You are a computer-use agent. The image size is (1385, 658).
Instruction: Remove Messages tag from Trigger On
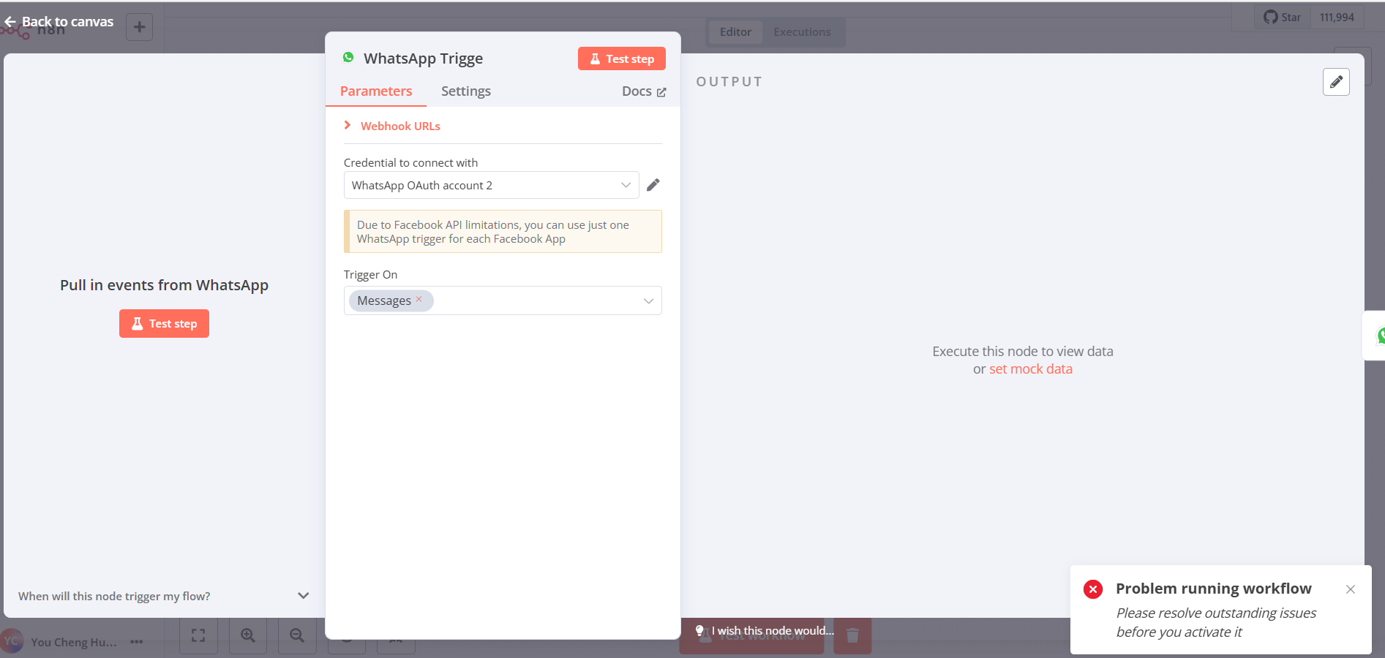[x=419, y=299]
